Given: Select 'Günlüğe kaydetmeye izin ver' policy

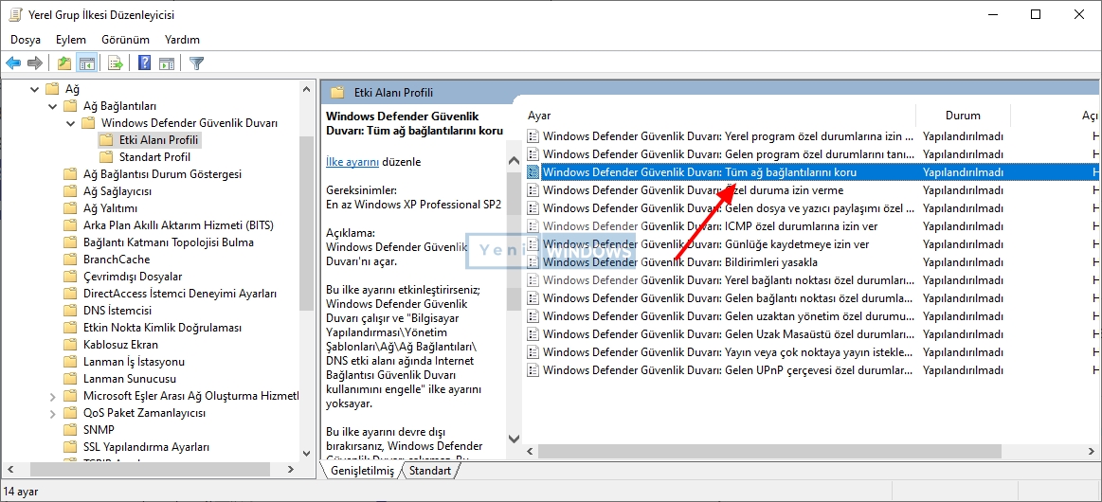Looking at the screenshot, I should coord(812,244).
